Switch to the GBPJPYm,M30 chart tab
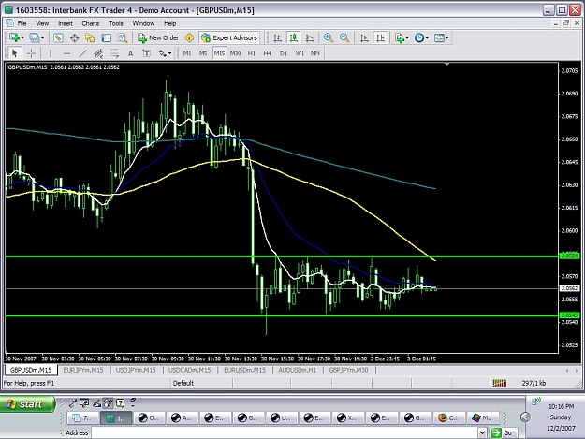This screenshot has height=439, width=585. 348,370
